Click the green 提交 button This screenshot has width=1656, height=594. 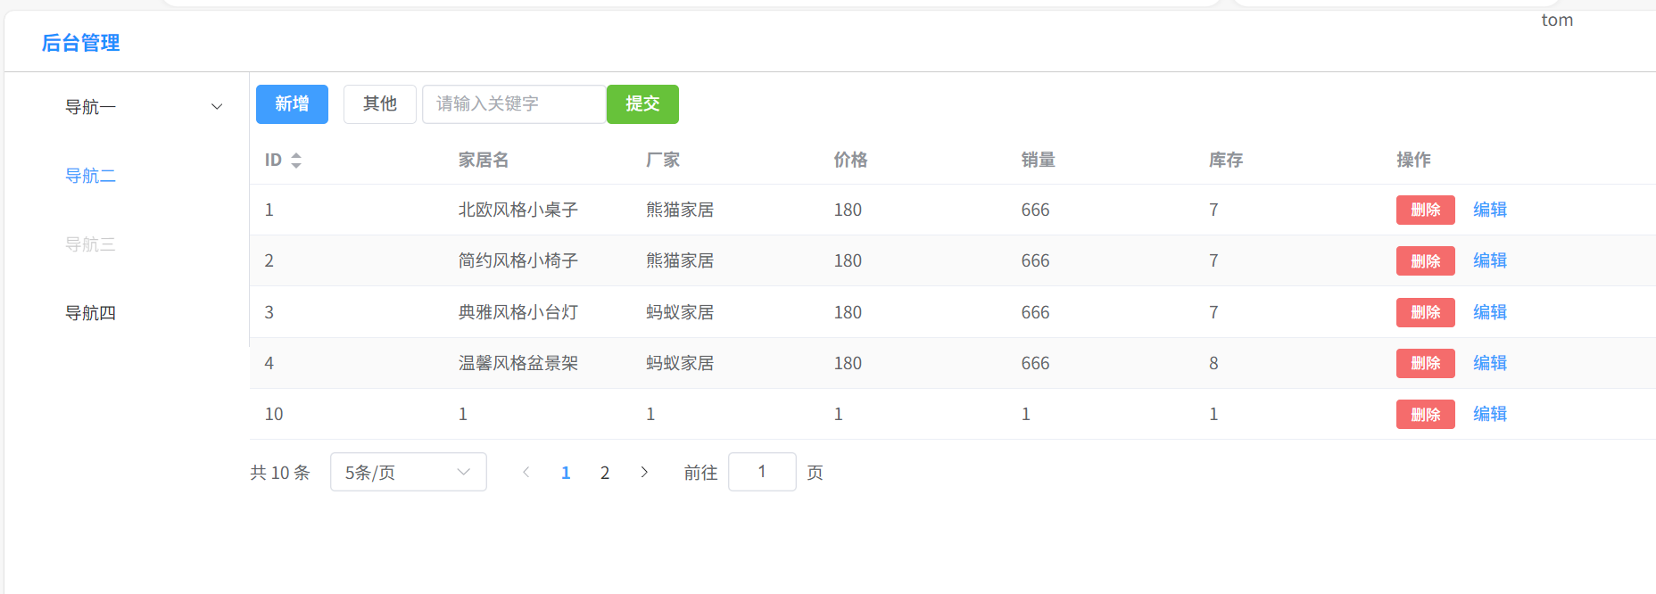(x=642, y=104)
